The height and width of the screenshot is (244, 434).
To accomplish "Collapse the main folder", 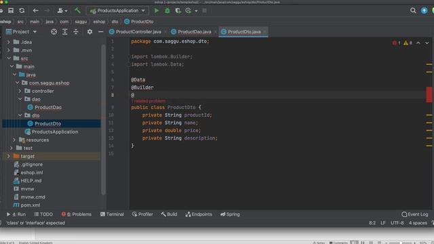I will point(12,66).
